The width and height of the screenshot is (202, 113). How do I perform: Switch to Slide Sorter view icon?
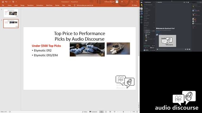106,112
